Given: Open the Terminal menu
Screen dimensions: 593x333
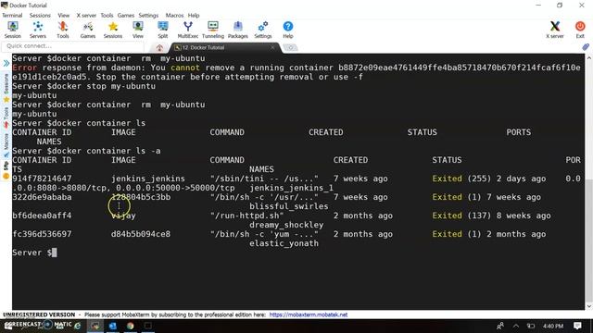Looking at the screenshot, I should tap(12, 15).
